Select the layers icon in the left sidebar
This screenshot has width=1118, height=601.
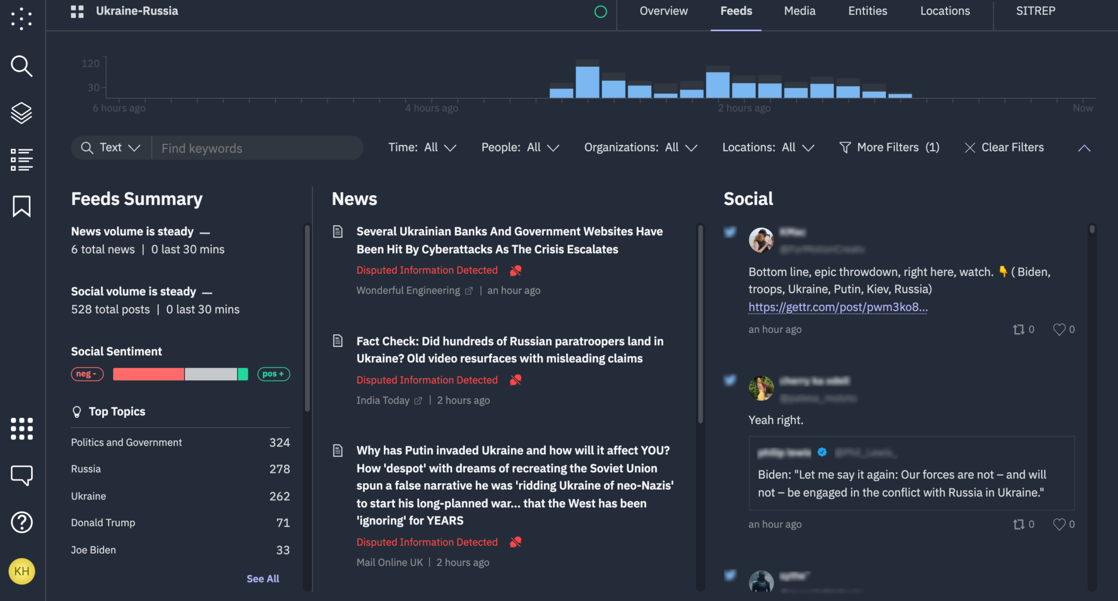21,113
